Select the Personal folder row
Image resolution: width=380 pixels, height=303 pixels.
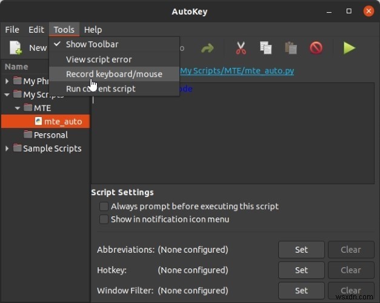click(x=45, y=135)
